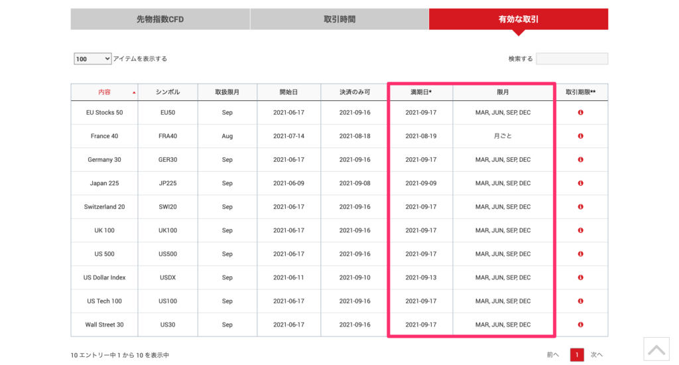Click info icon in Switzerland 20 row
The image size is (679, 365).
[580, 207]
